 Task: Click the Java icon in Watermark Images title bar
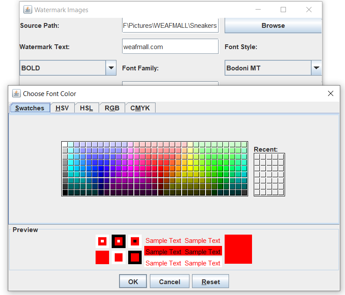pyautogui.click(x=27, y=10)
